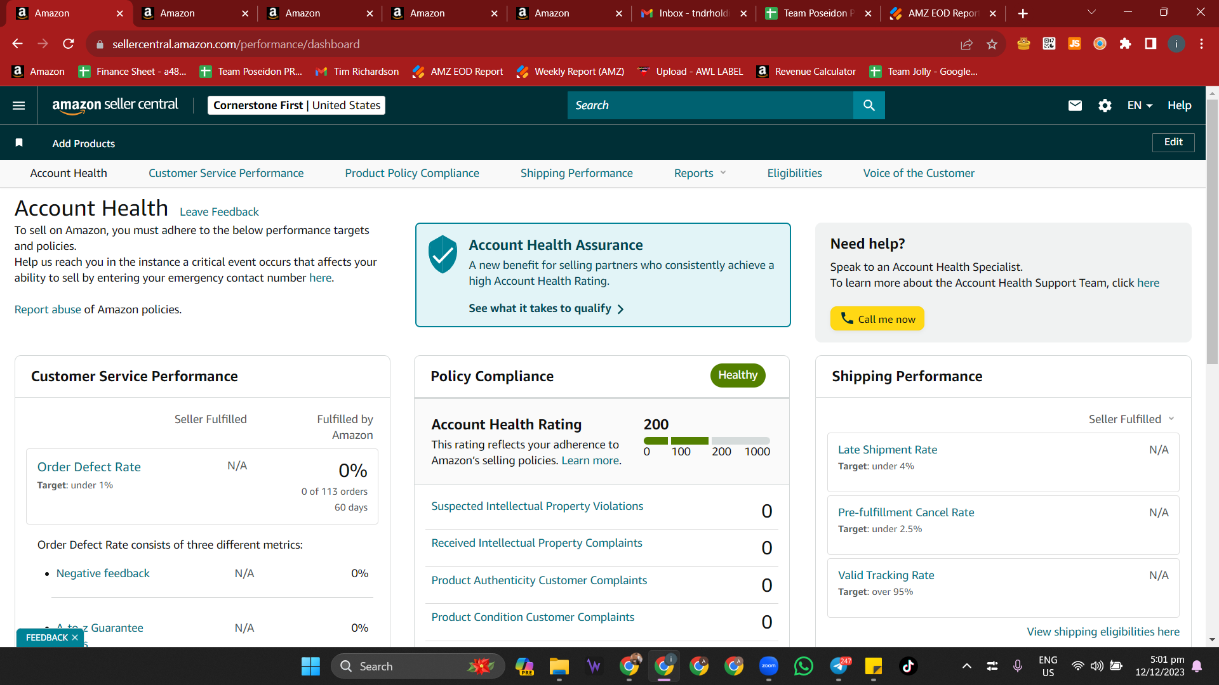This screenshot has height=685, width=1219.
Task: Open the tab search chevron in the title bar
Action: (x=1091, y=13)
